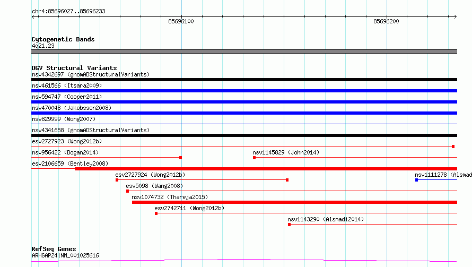Open nsv1143290 (Alsmadi2014) label
The height and width of the screenshot is (267, 472).
click(326, 219)
